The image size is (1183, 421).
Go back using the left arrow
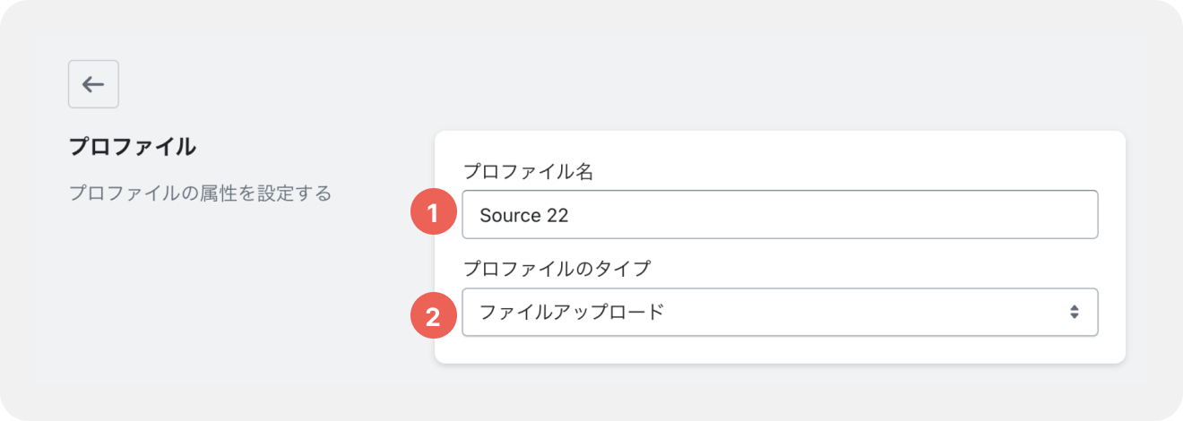click(x=93, y=84)
